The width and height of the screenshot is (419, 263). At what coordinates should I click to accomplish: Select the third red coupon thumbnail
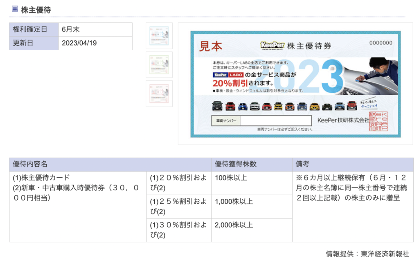[159, 94]
